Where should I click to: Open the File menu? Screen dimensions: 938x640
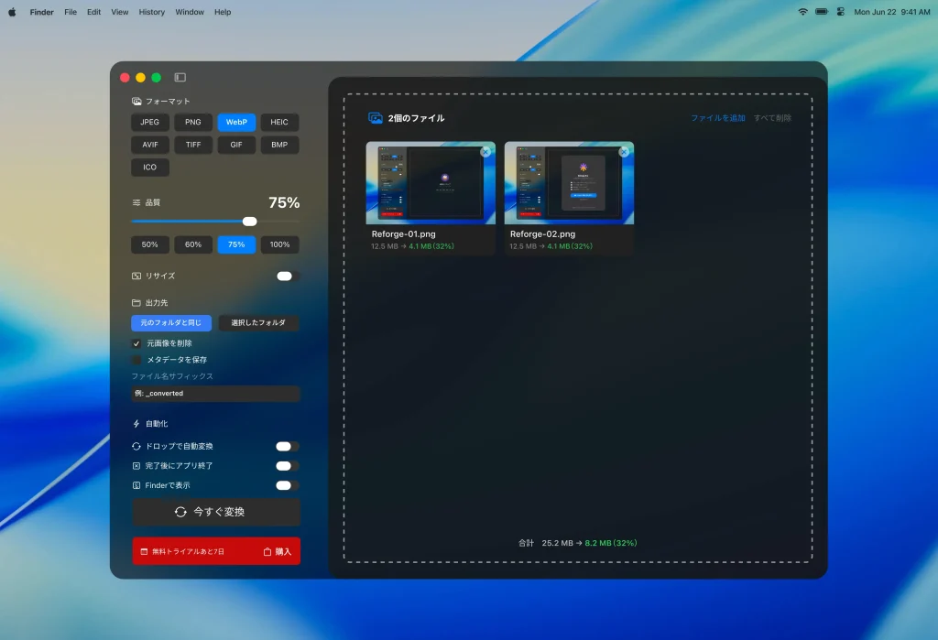point(71,12)
